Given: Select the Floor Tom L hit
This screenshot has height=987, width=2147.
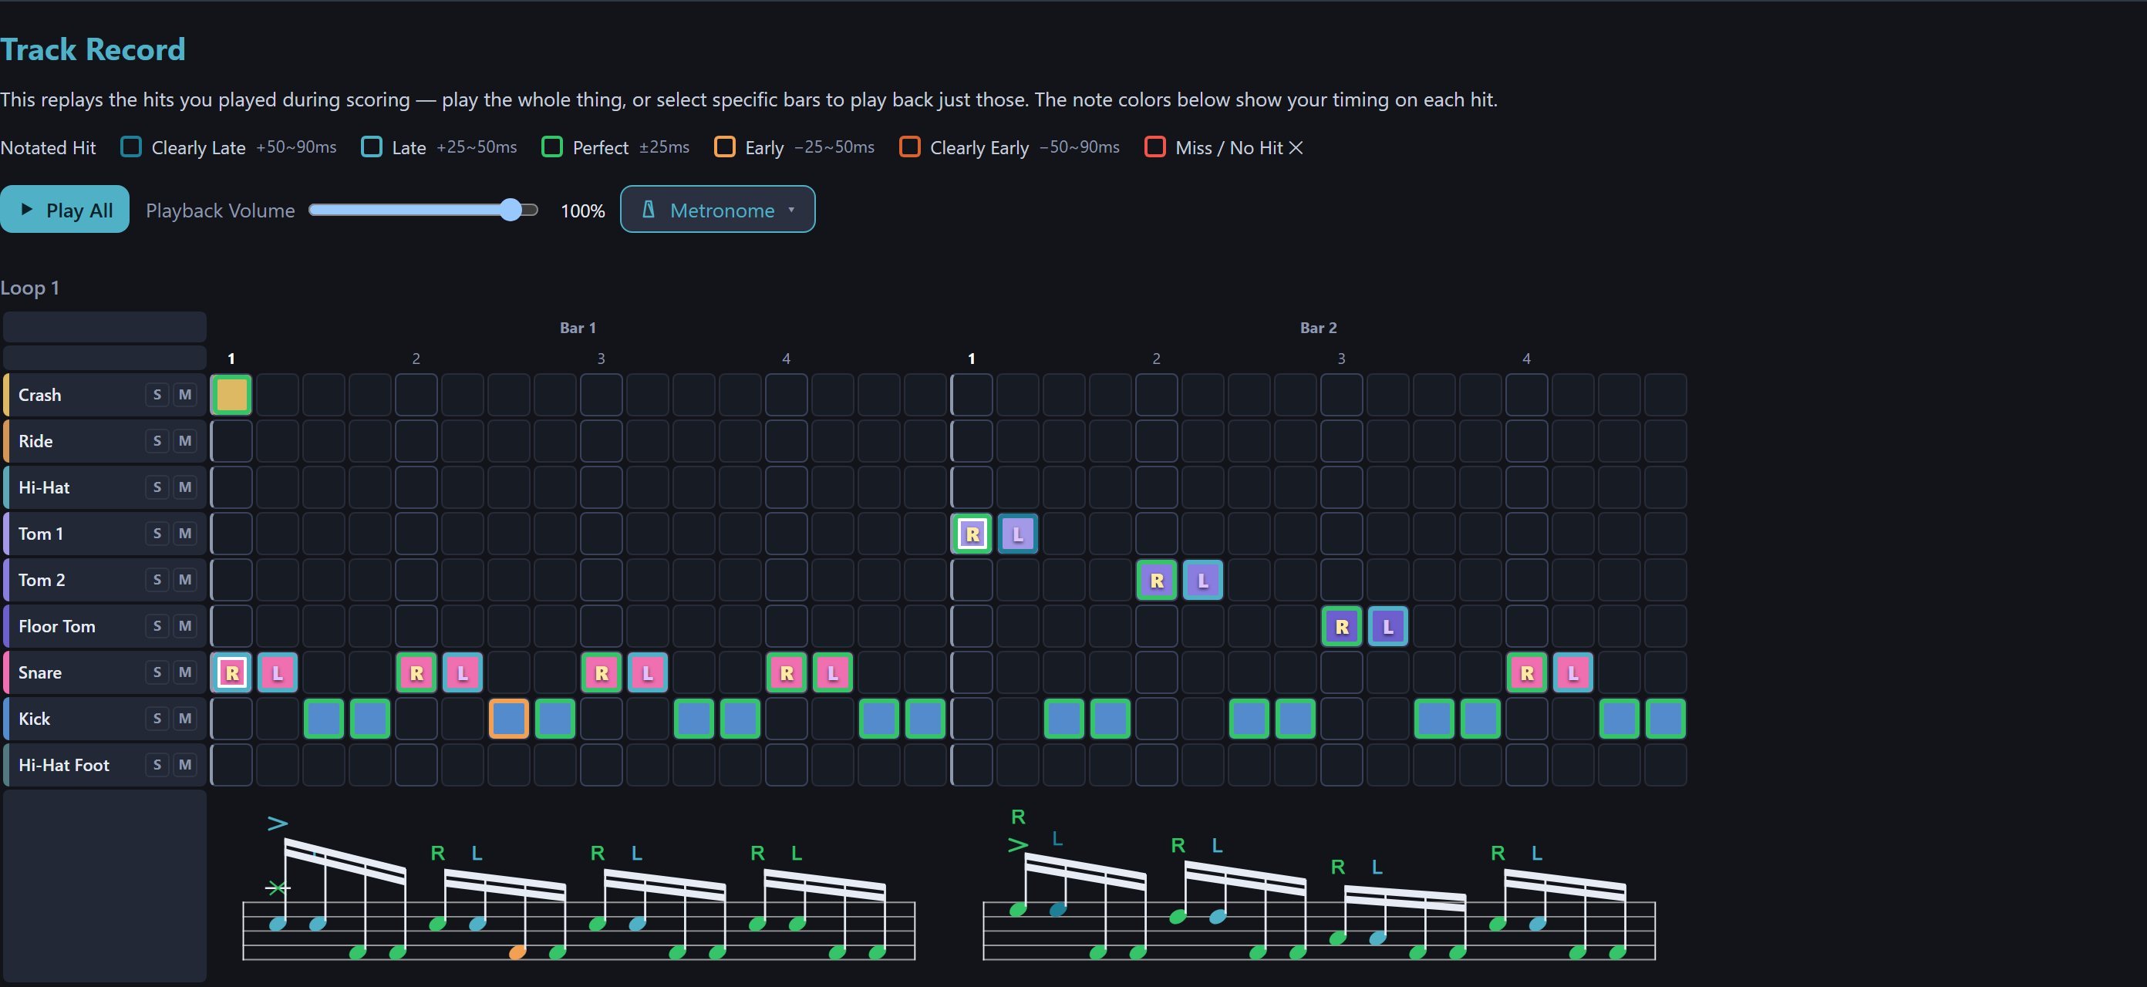Looking at the screenshot, I should pos(1387,626).
